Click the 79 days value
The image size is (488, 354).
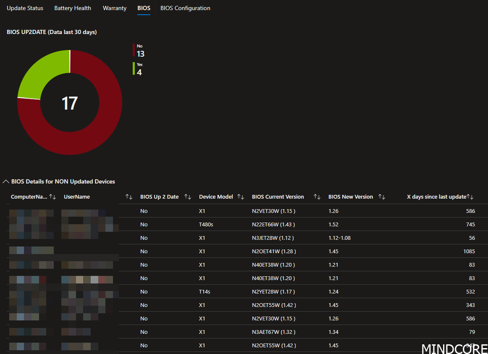[x=472, y=332]
